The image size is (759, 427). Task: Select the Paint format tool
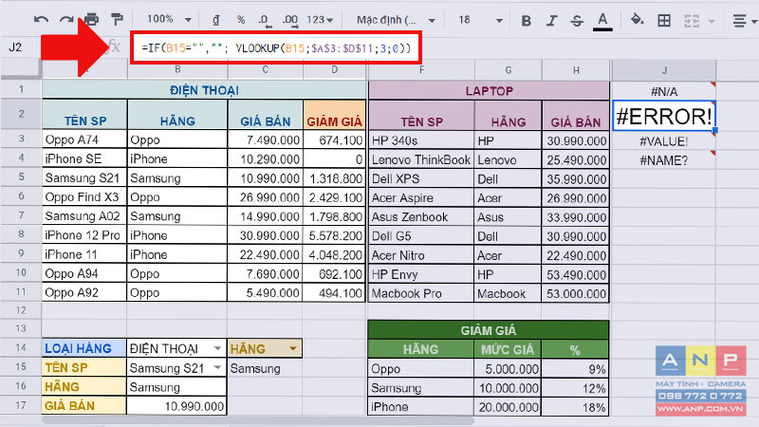tap(117, 20)
